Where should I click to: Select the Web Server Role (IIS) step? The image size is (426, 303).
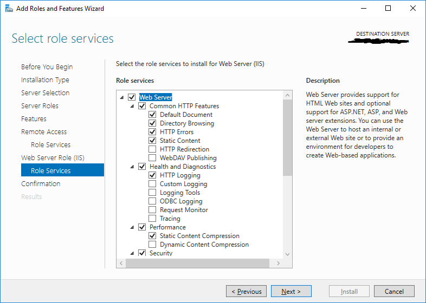pos(53,158)
